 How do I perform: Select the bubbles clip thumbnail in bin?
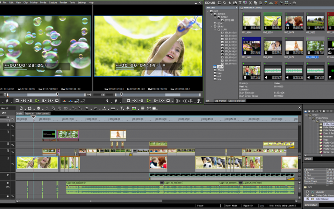(x=315, y=47)
